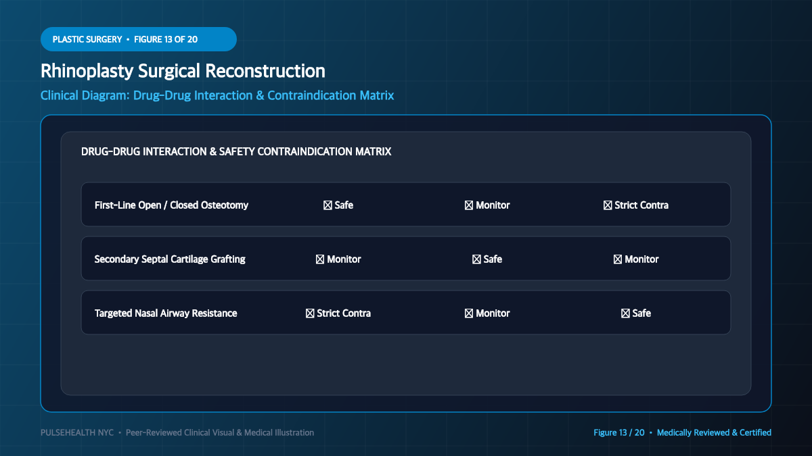Toggle Monitor checkbox in First-Line Open / Closed Osteotomy row
Viewport: 812px width, 456px height.
tap(469, 205)
